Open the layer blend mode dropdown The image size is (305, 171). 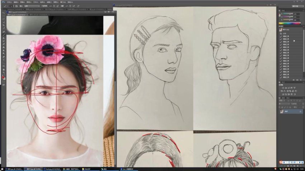284,104
